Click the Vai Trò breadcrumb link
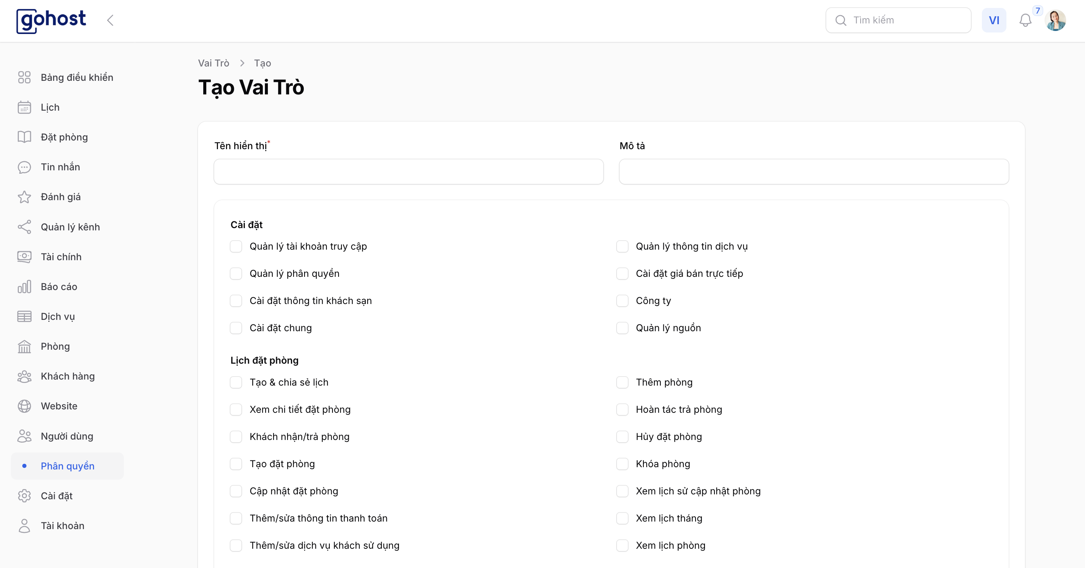The height and width of the screenshot is (568, 1085). pos(213,63)
